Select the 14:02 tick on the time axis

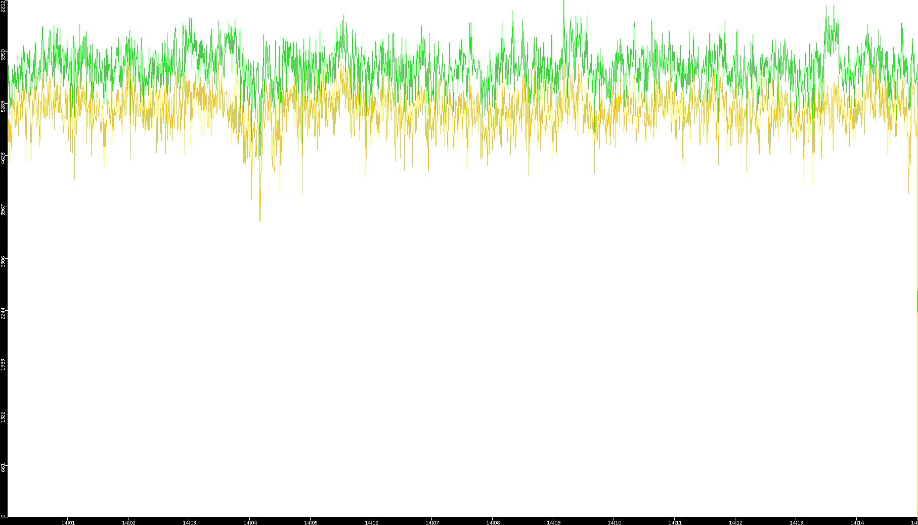click(128, 522)
